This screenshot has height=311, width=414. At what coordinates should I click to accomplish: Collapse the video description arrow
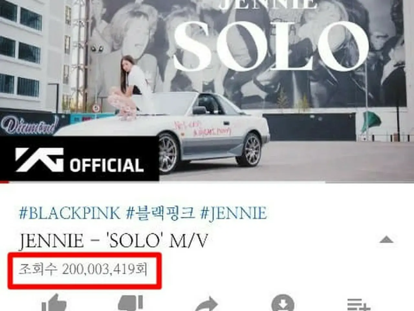click(x=386, y=240)
